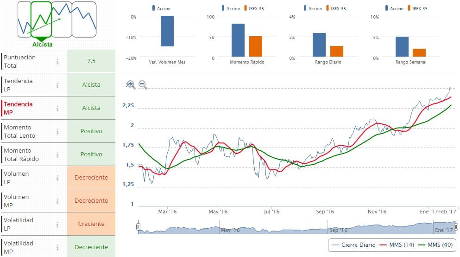Click info icon next to Volumen LP
The image size is (460, 257).
[57, 178]
